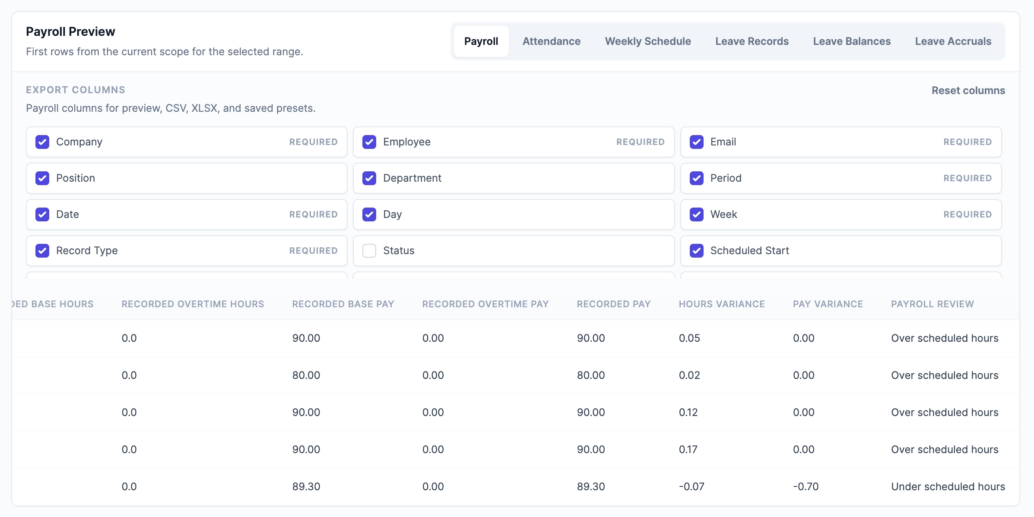This screenshot has width=1034, height=517.
Task: Click the Under scheduled hours review cell
Action: click(948, 487)
